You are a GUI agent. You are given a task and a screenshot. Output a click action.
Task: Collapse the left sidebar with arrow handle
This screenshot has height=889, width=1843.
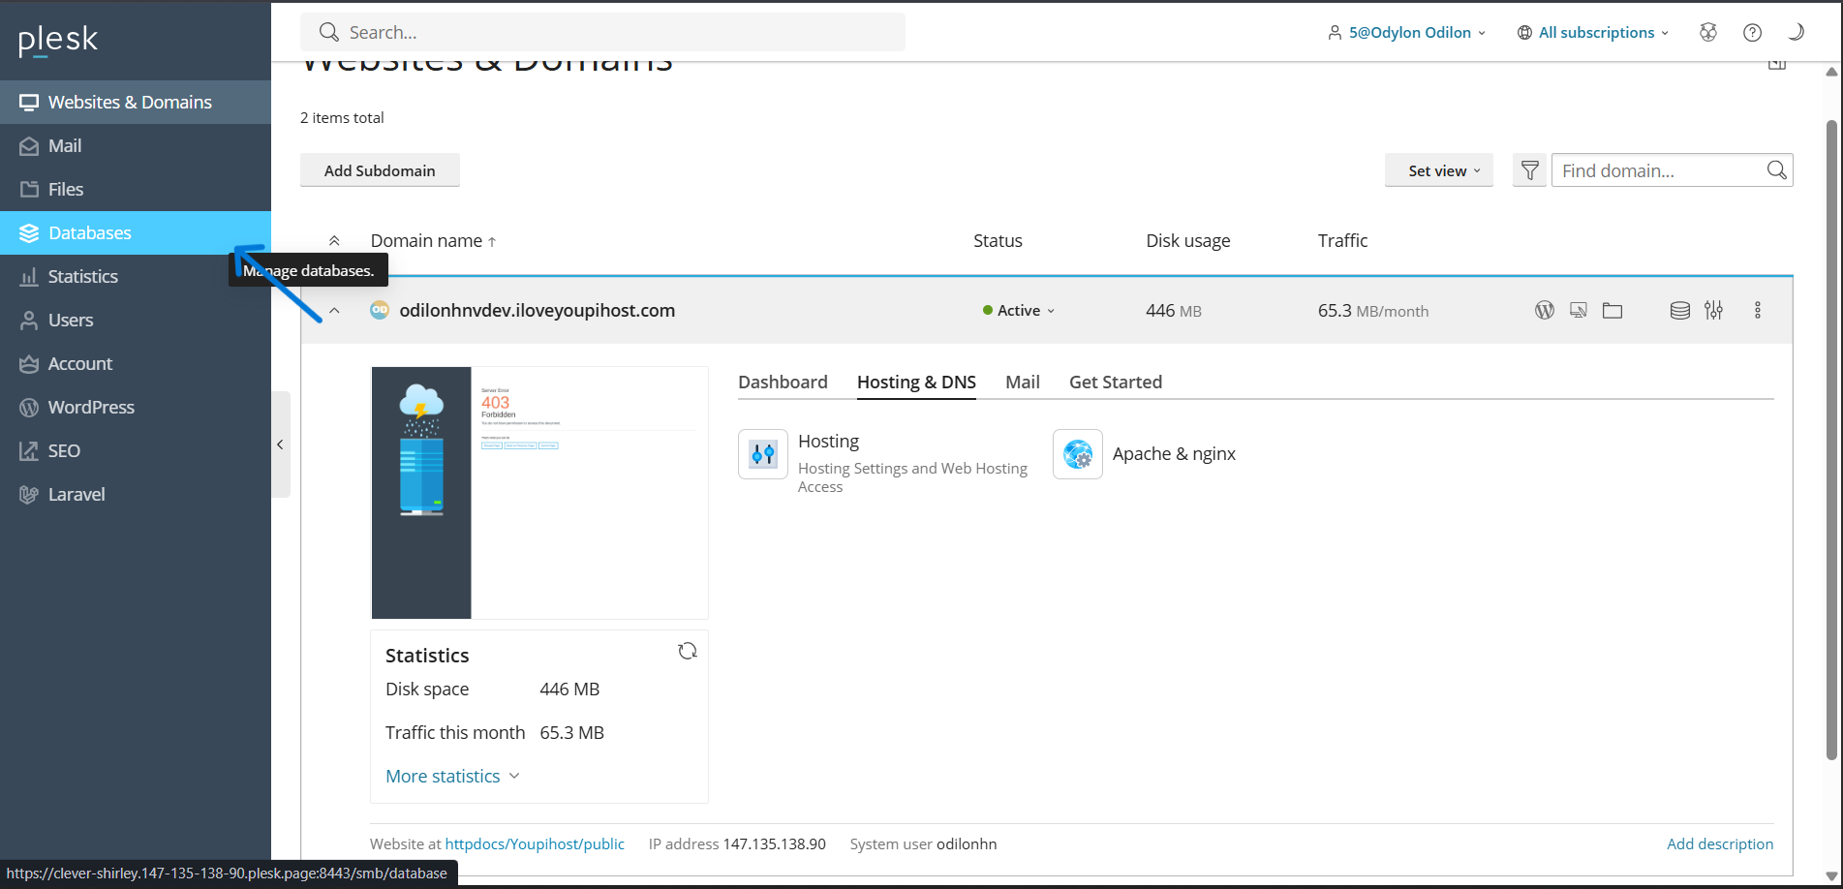tap(280, 444)
